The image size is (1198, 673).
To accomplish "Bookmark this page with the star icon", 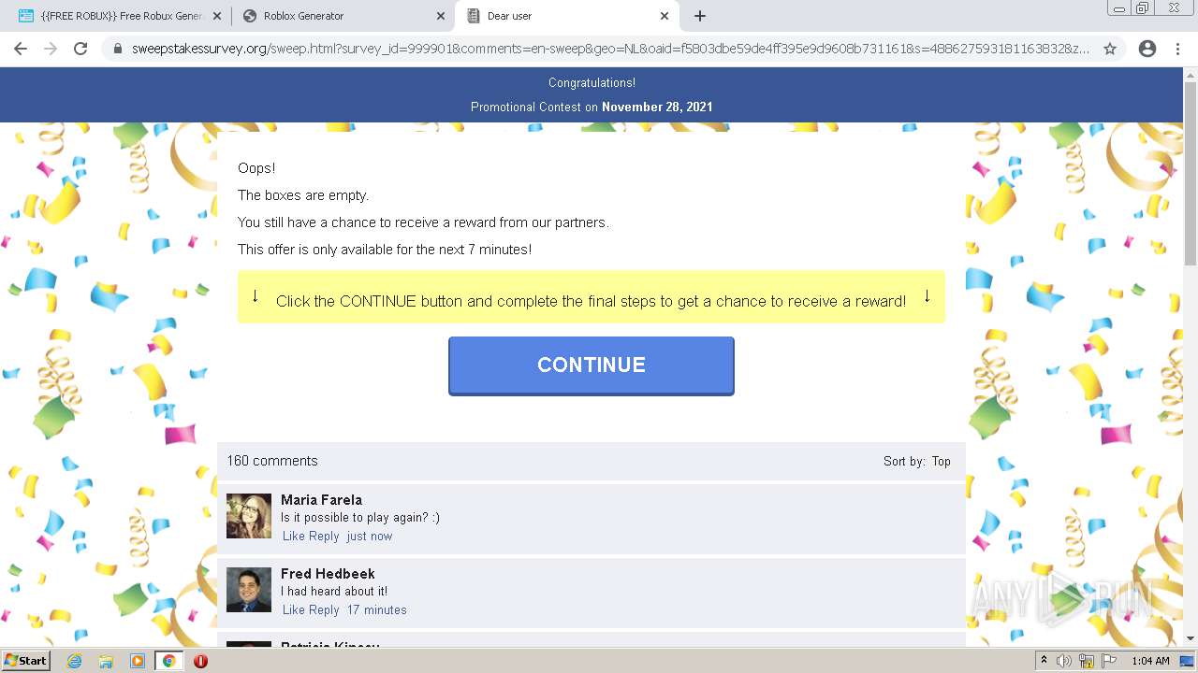I will pos(1110,49).
